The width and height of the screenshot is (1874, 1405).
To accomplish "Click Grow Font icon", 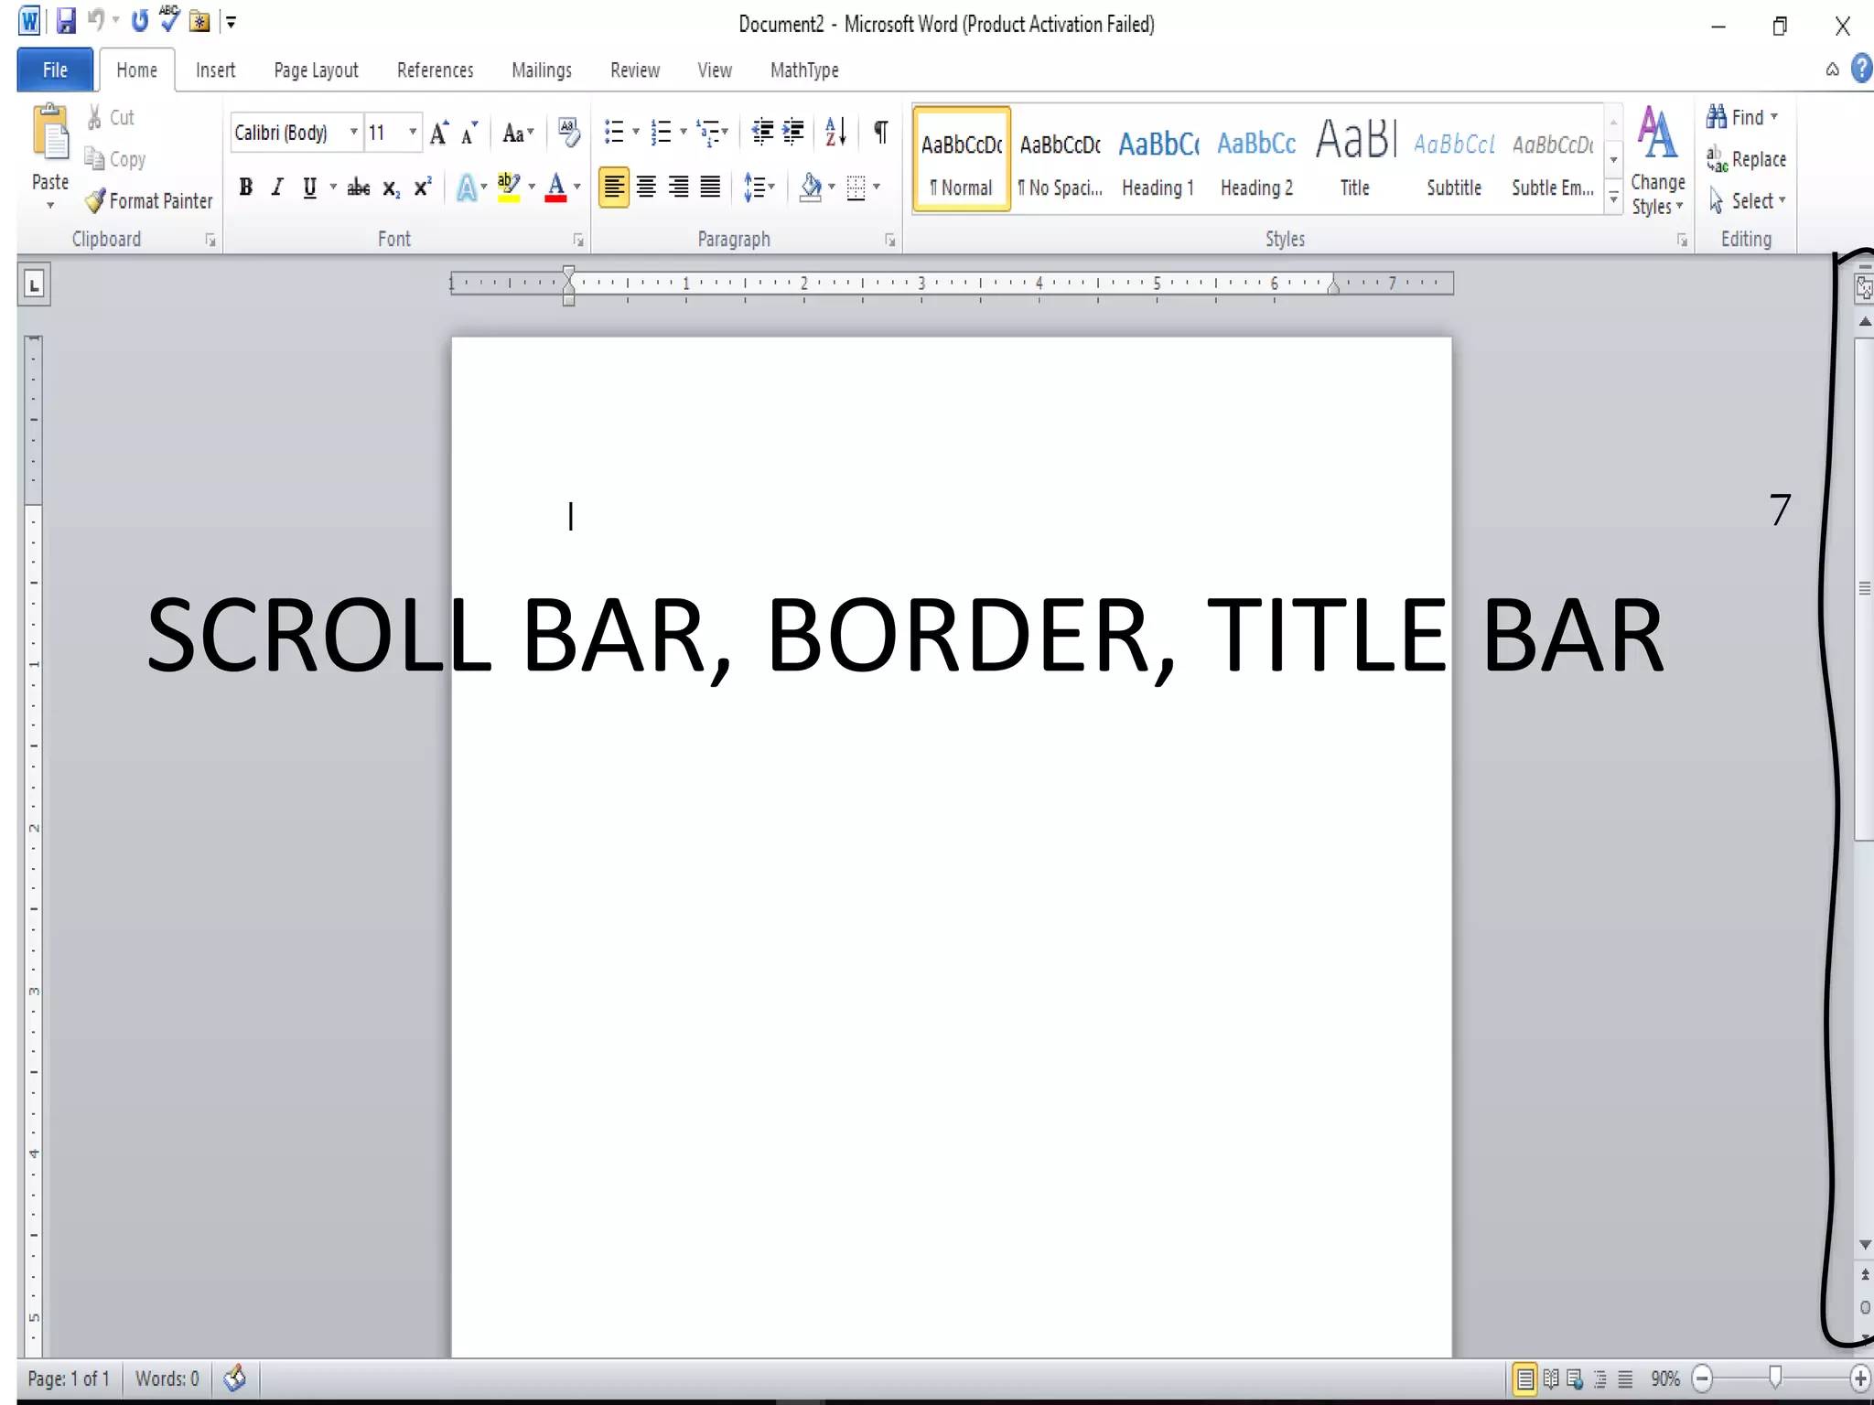I will click(439, 134).
